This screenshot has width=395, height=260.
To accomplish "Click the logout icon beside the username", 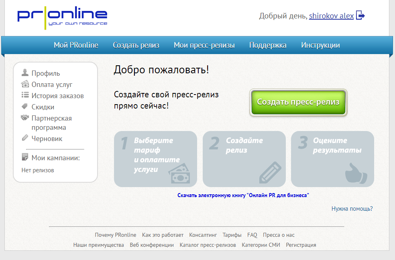I will pyautogui.click(x=360, y=16).
